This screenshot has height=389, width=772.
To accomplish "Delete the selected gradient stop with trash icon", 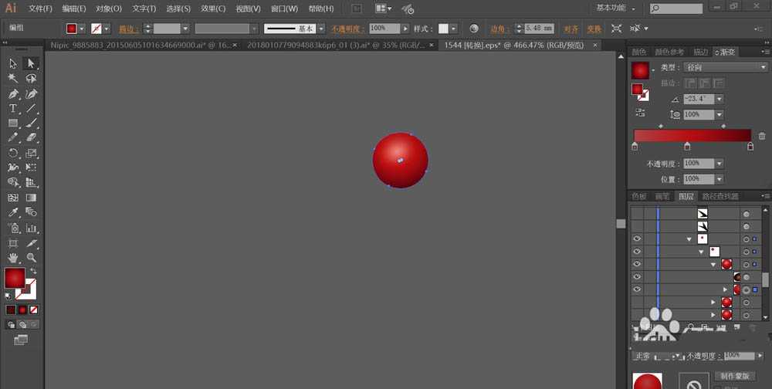I will [x=762, y=136].
